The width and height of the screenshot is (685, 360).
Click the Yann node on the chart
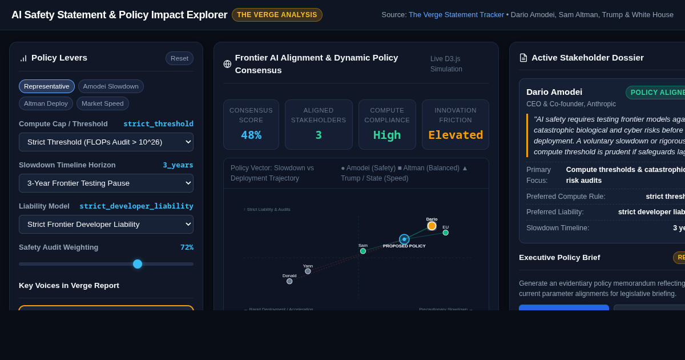click(308, 271)
